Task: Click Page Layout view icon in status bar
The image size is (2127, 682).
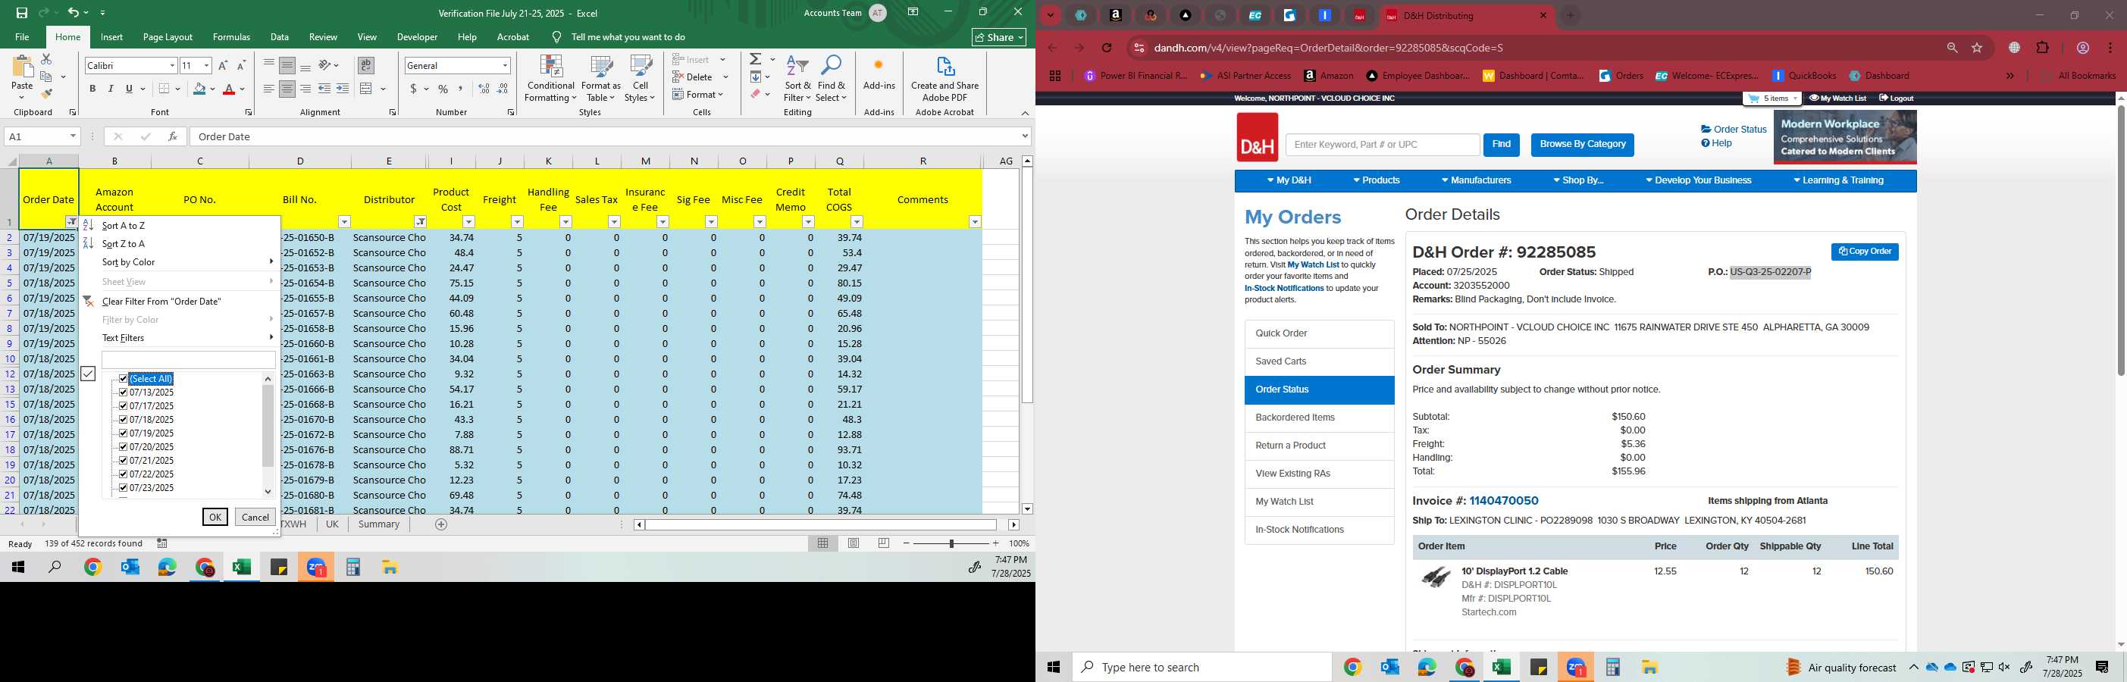Action: coord(854,543)
